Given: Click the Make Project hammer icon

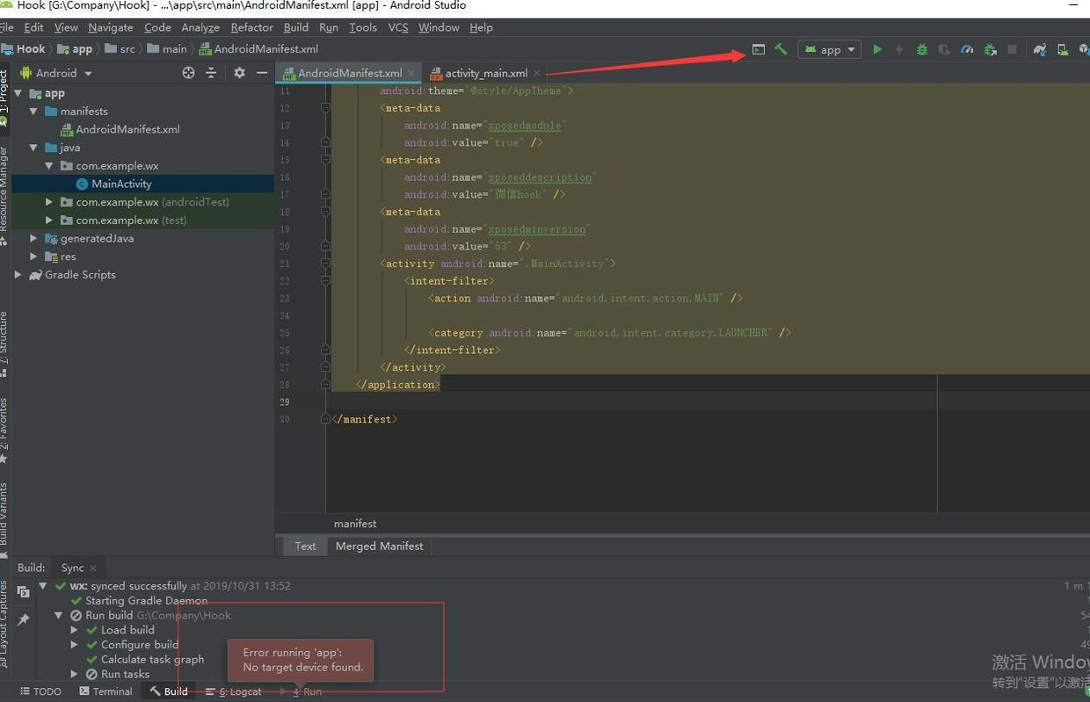Looking at the screenshot, I should (x=781, y=50).
